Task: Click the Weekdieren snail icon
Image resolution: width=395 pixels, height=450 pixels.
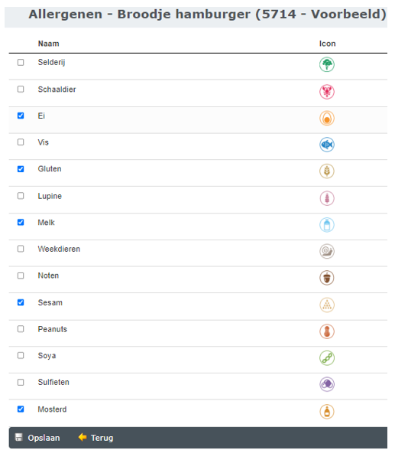Action: pos(327,251)
